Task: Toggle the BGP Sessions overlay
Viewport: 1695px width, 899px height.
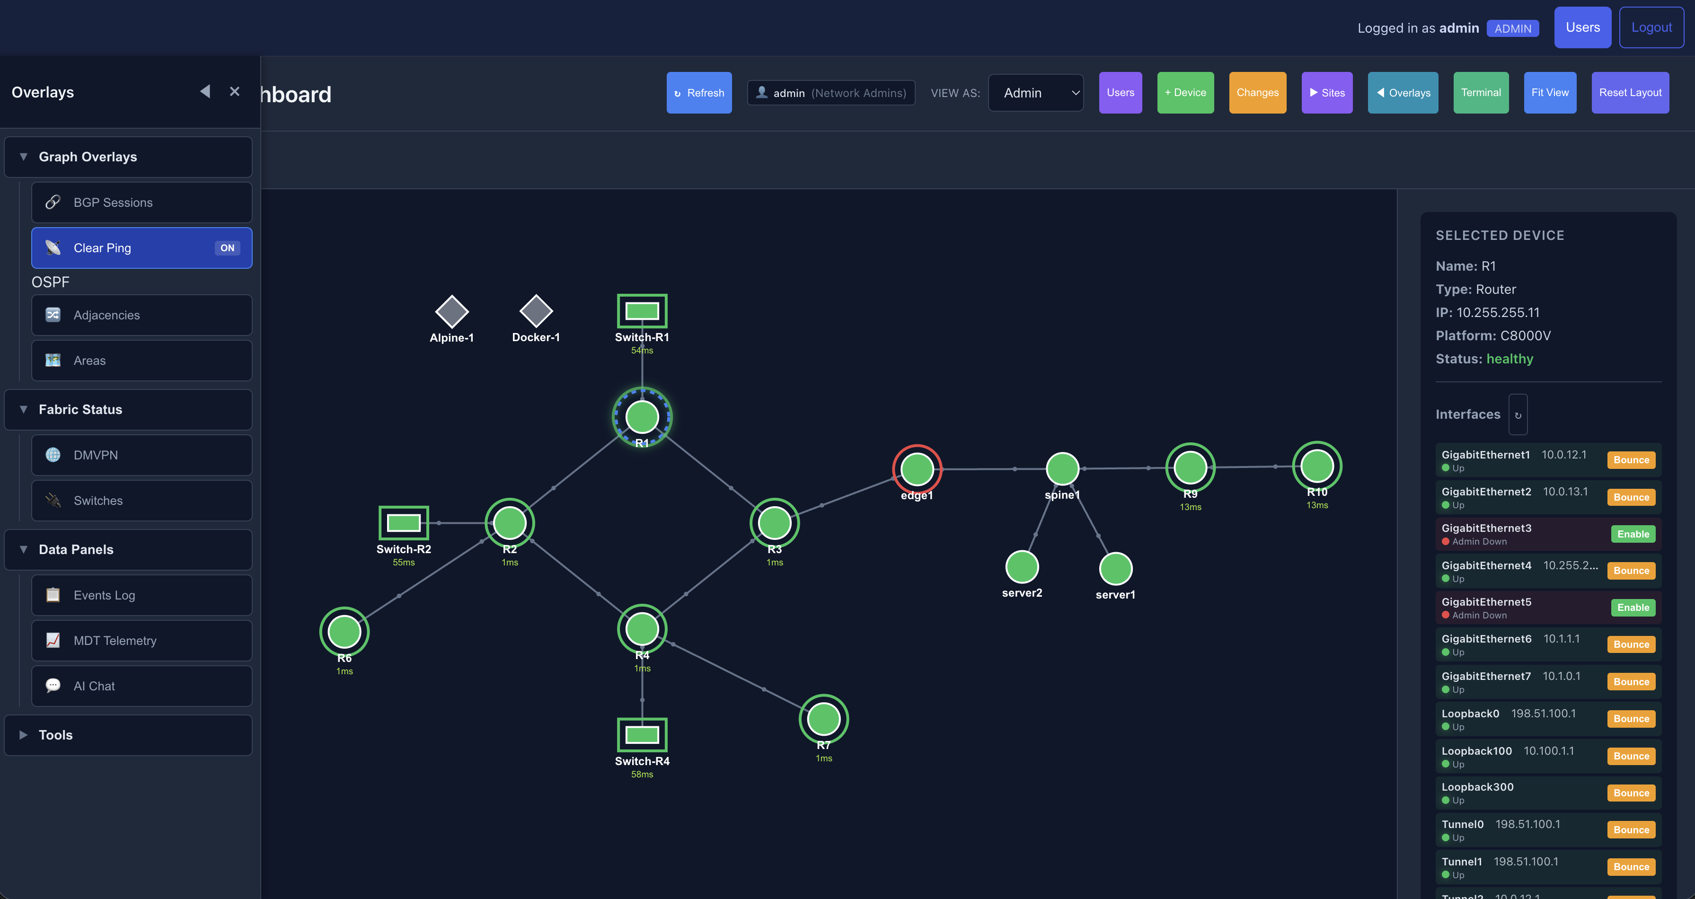Action: coord(141,203)
